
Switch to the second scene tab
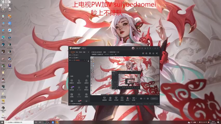point(77,52)
